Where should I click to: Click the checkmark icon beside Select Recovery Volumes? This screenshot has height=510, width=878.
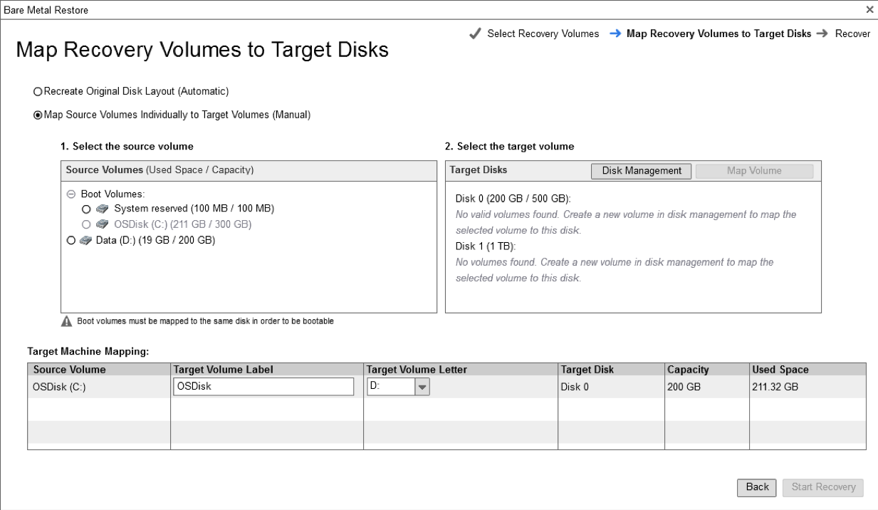(x=476, y=34)
